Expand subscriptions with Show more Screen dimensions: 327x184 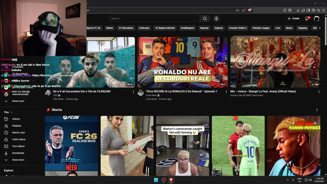click(18, 101)
